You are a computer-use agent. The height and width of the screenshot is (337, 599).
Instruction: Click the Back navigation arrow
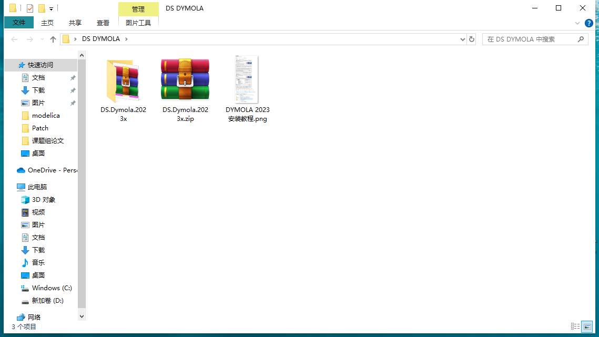point(14,39)
